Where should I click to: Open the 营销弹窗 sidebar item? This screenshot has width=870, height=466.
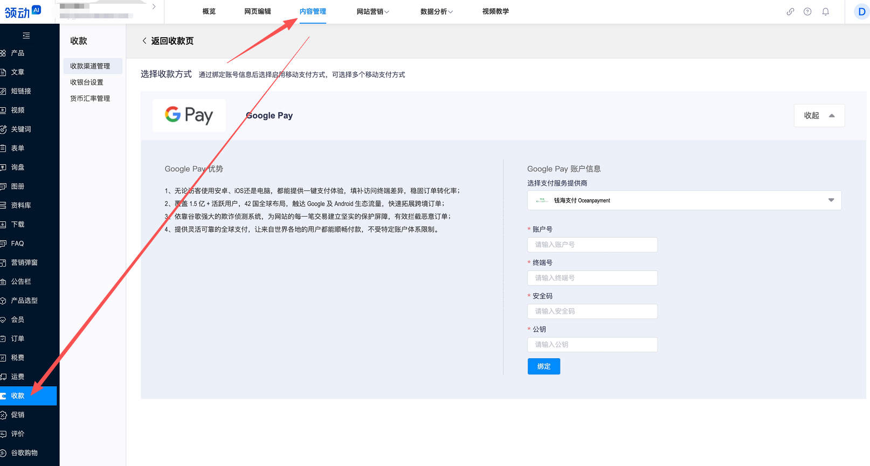[x=24, y=262]
